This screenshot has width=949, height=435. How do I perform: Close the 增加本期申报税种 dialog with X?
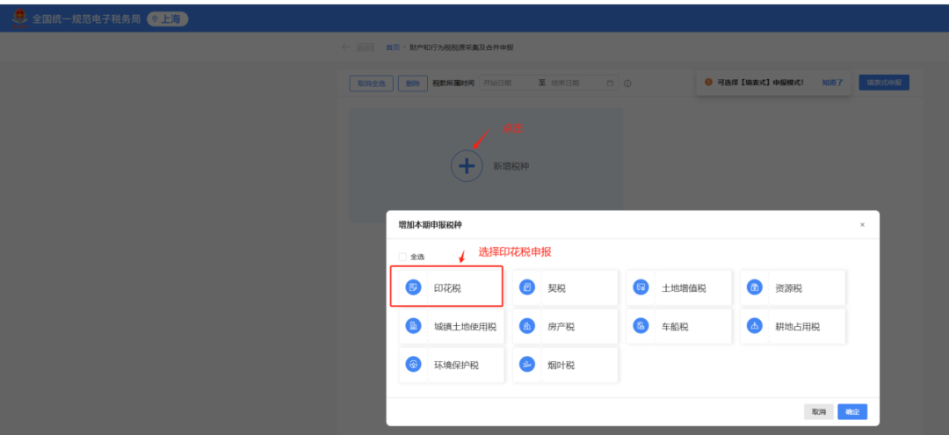point(862,225)
